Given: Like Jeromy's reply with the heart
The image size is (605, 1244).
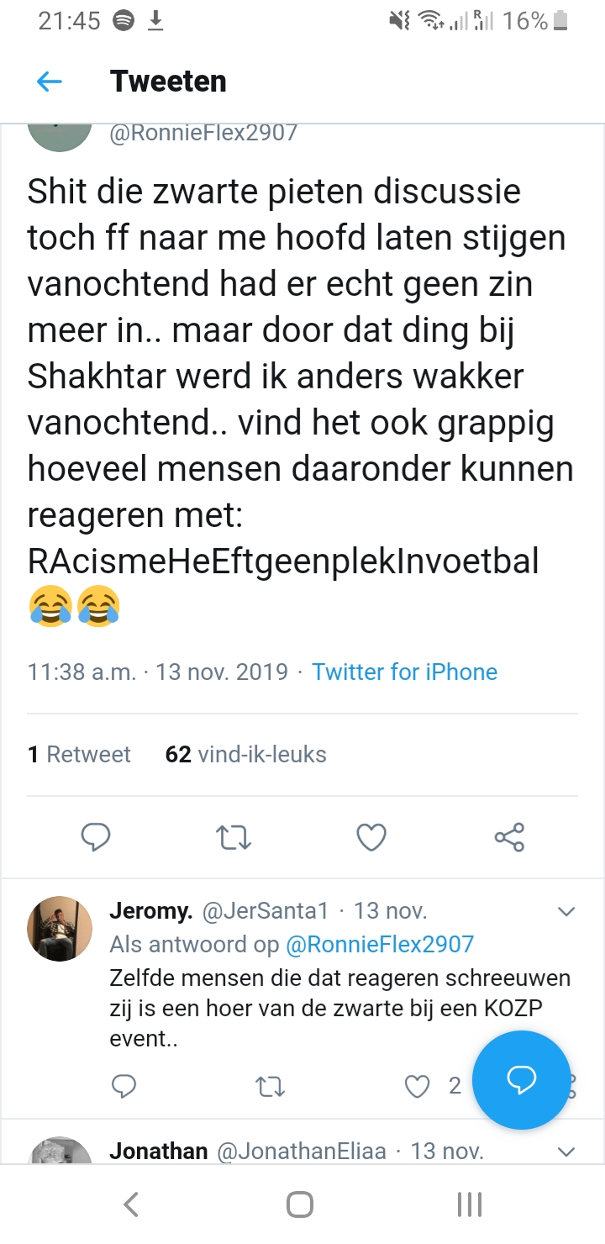Looking at the screenshot, I should pyautogui.click(x=417, y=1087).
